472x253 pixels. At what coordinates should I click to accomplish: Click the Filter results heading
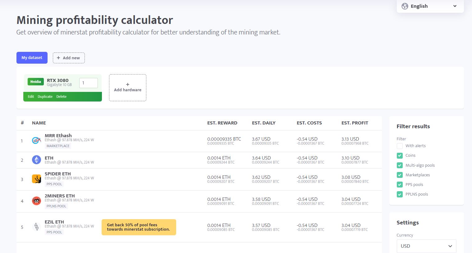pos(413,126)
